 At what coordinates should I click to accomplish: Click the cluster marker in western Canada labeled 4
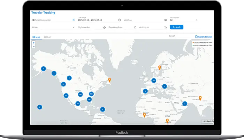click(69, 78)
